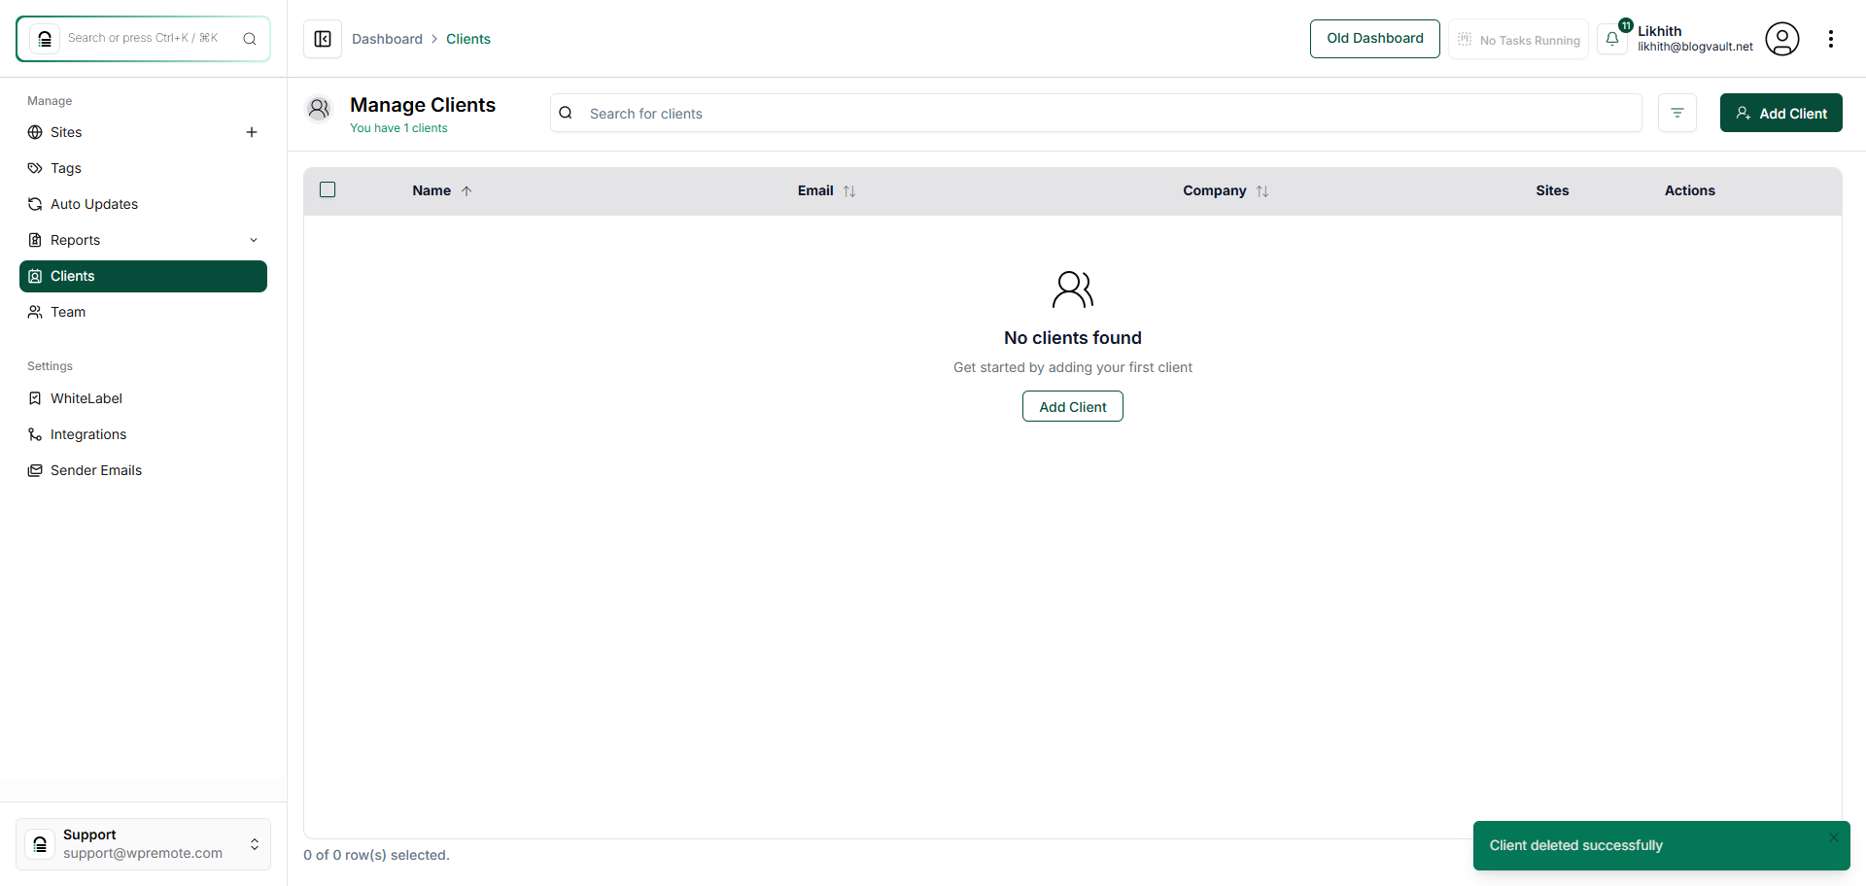Select the Integrations icon
The height and width of the screenshot is (886, 1866).
(x=36, y=434)
